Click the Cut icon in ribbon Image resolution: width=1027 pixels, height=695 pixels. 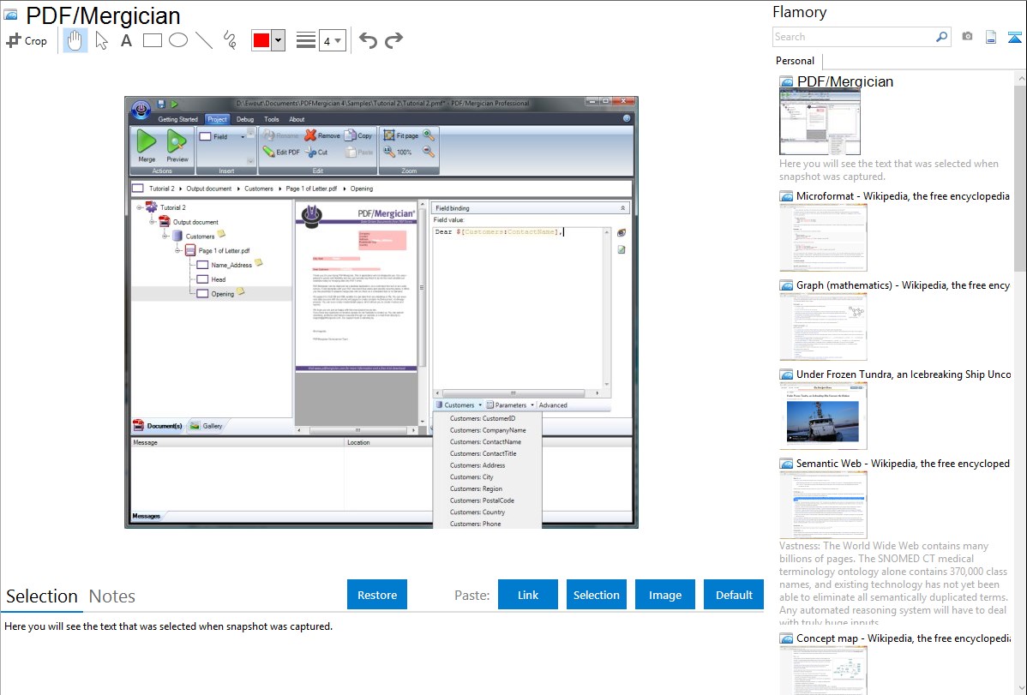(310, 152)
